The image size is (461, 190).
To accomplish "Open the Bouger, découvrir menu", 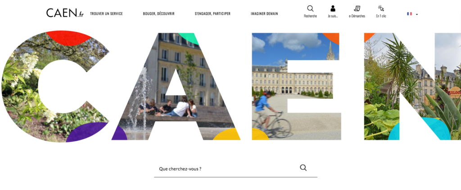I will (x=159, y=14).
